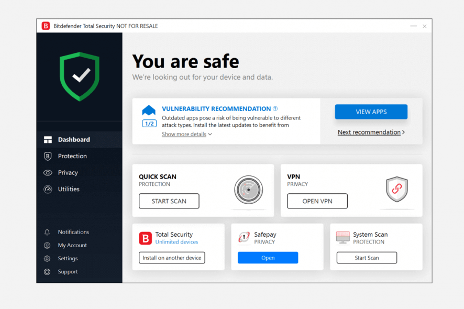Click the System Scan card title
Viewport: 464px width, 309px height.
tap(370, 235)
